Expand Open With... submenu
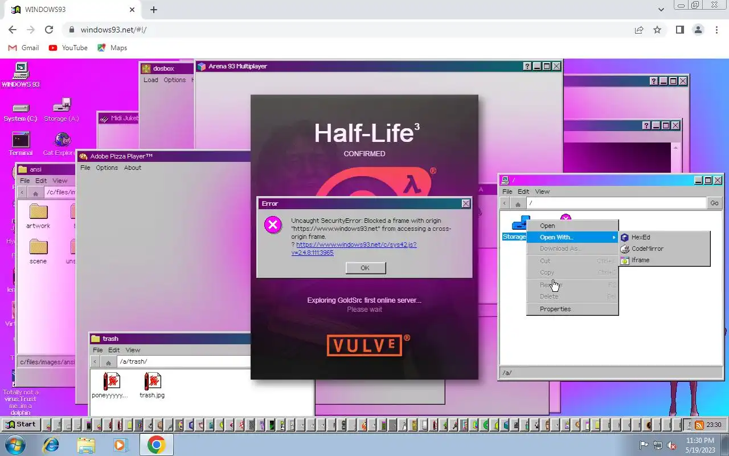Viewport: 729px width, 456px height. point(572,237)
